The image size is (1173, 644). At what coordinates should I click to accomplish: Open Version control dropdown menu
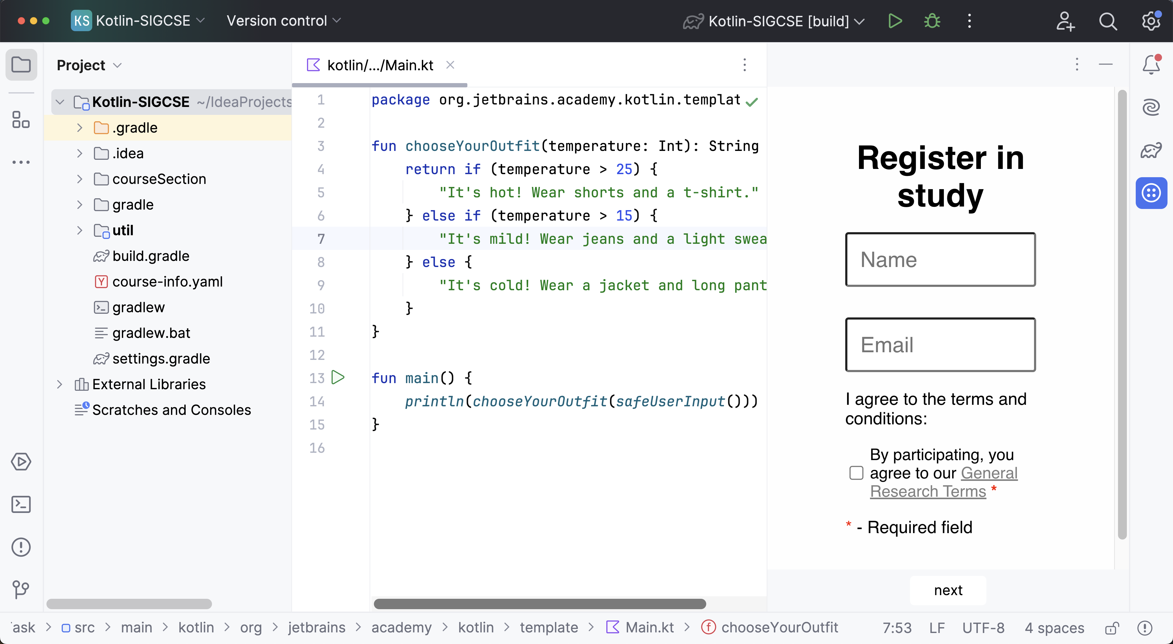(x=284, y=21)
